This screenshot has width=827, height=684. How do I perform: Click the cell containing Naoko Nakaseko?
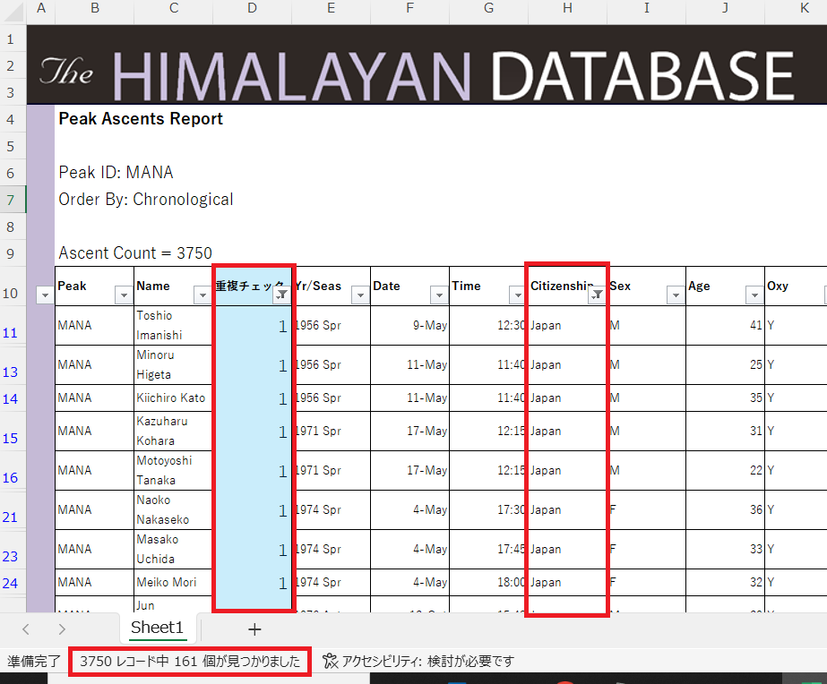click(173, 509)
